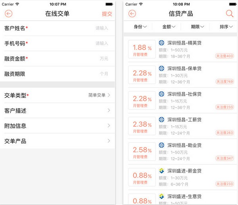Tap back arrow on 在线交单 screen
The height and width of the screenshot is (205, 238).
(8, 13)
